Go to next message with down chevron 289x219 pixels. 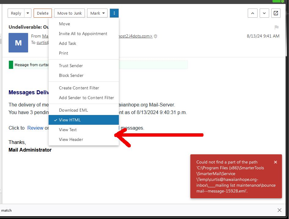pyautogui.click(x=264, y=13)
